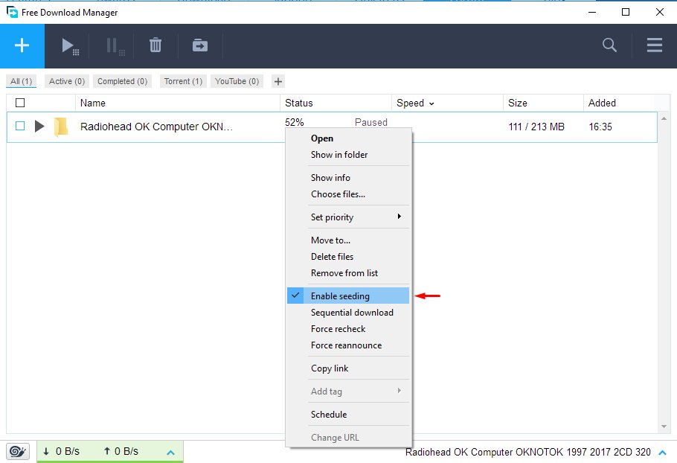The image size is (677, 463).
Task: Minimize the Free Download Manager window
Action: (x=592, y=12)
